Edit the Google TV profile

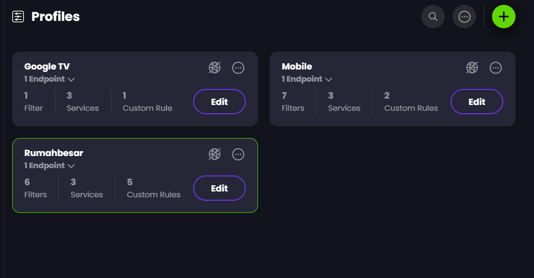pos(219,102)
